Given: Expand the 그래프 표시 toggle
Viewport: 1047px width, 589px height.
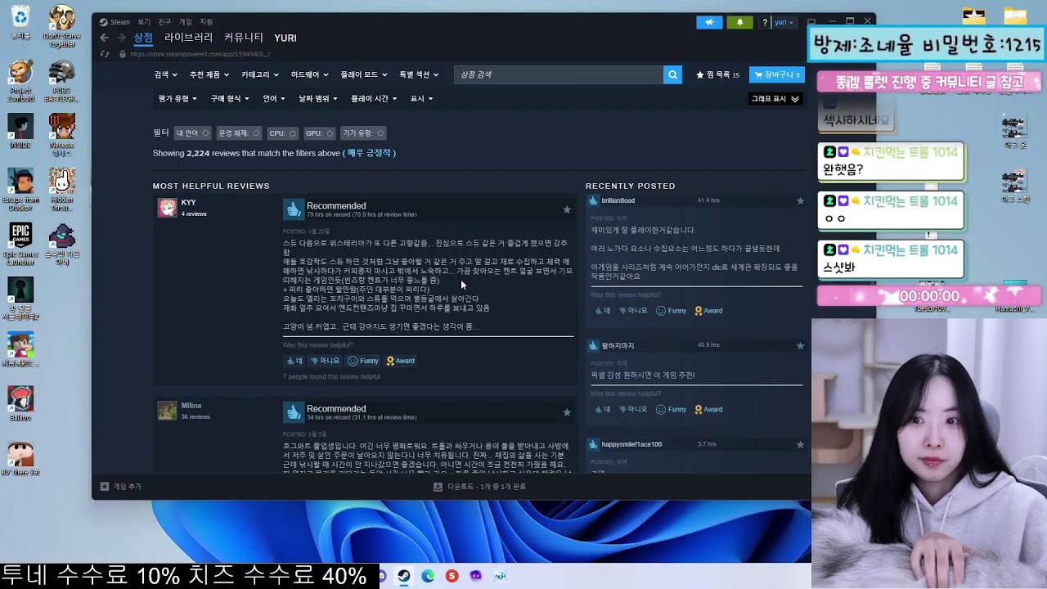Looking at the screenshot, I should point(775,99).
